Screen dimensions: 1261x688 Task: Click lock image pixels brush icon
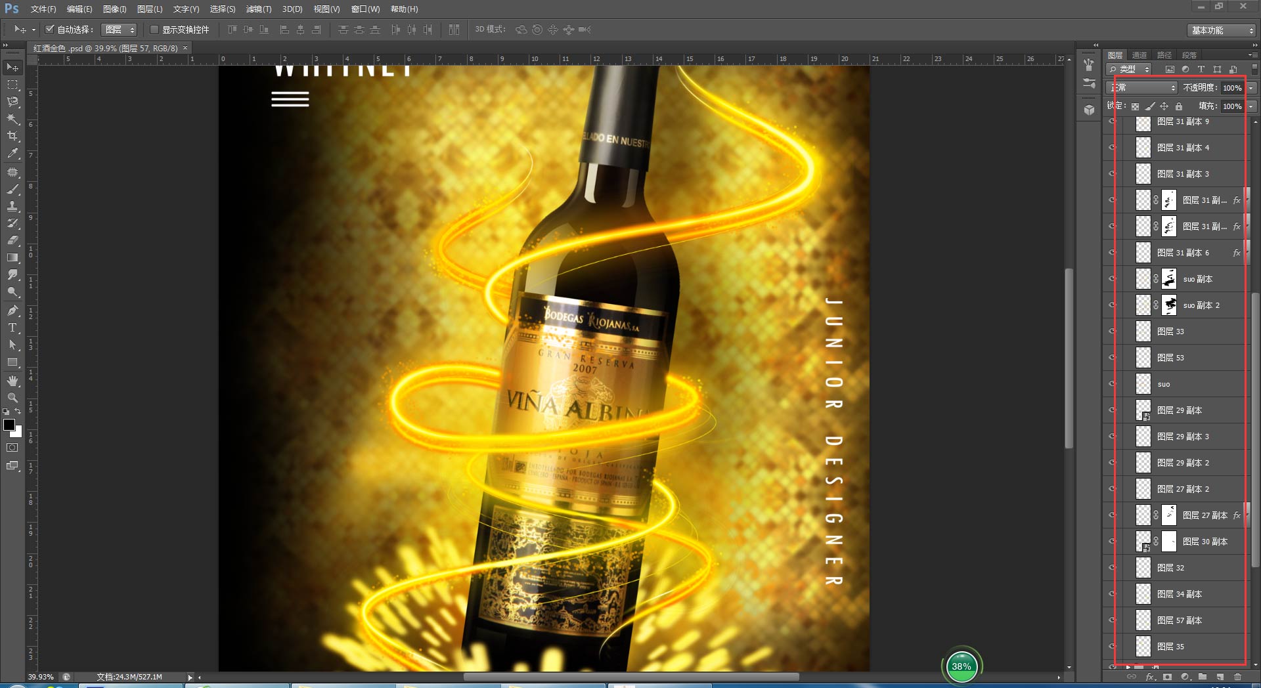pos(1150,106)
